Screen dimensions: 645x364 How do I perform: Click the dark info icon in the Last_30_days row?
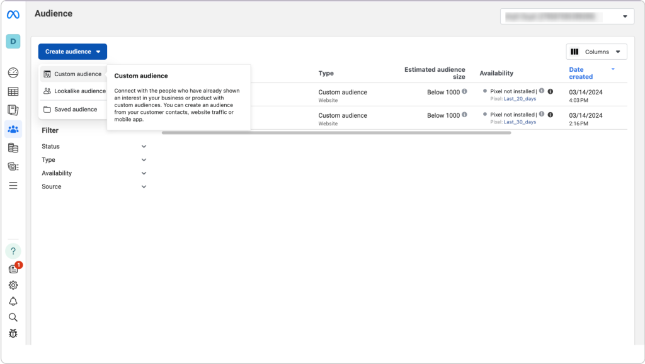[551, 115]
